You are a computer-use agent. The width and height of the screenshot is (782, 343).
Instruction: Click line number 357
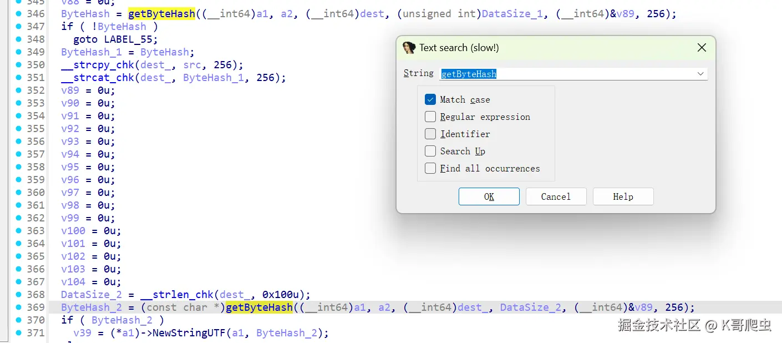pyautogui.click(x=35, y=154)
